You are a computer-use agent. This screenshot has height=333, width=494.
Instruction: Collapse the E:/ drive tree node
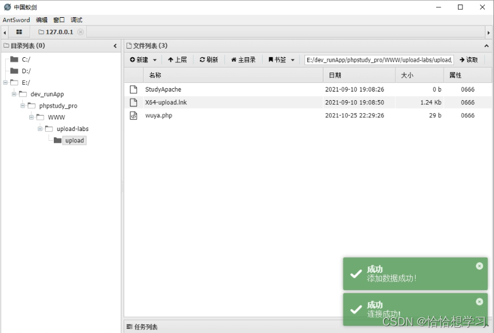[5, 82]
